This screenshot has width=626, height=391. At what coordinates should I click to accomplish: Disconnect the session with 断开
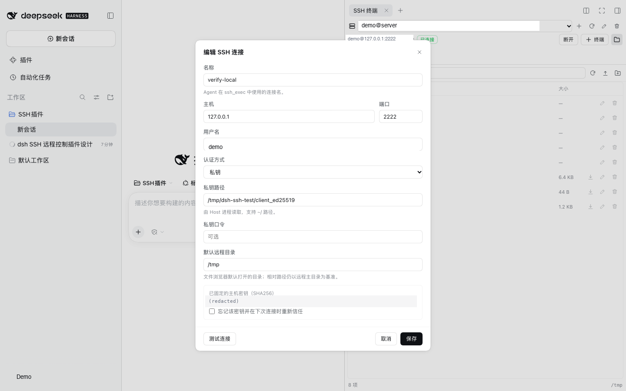point(568,40)
